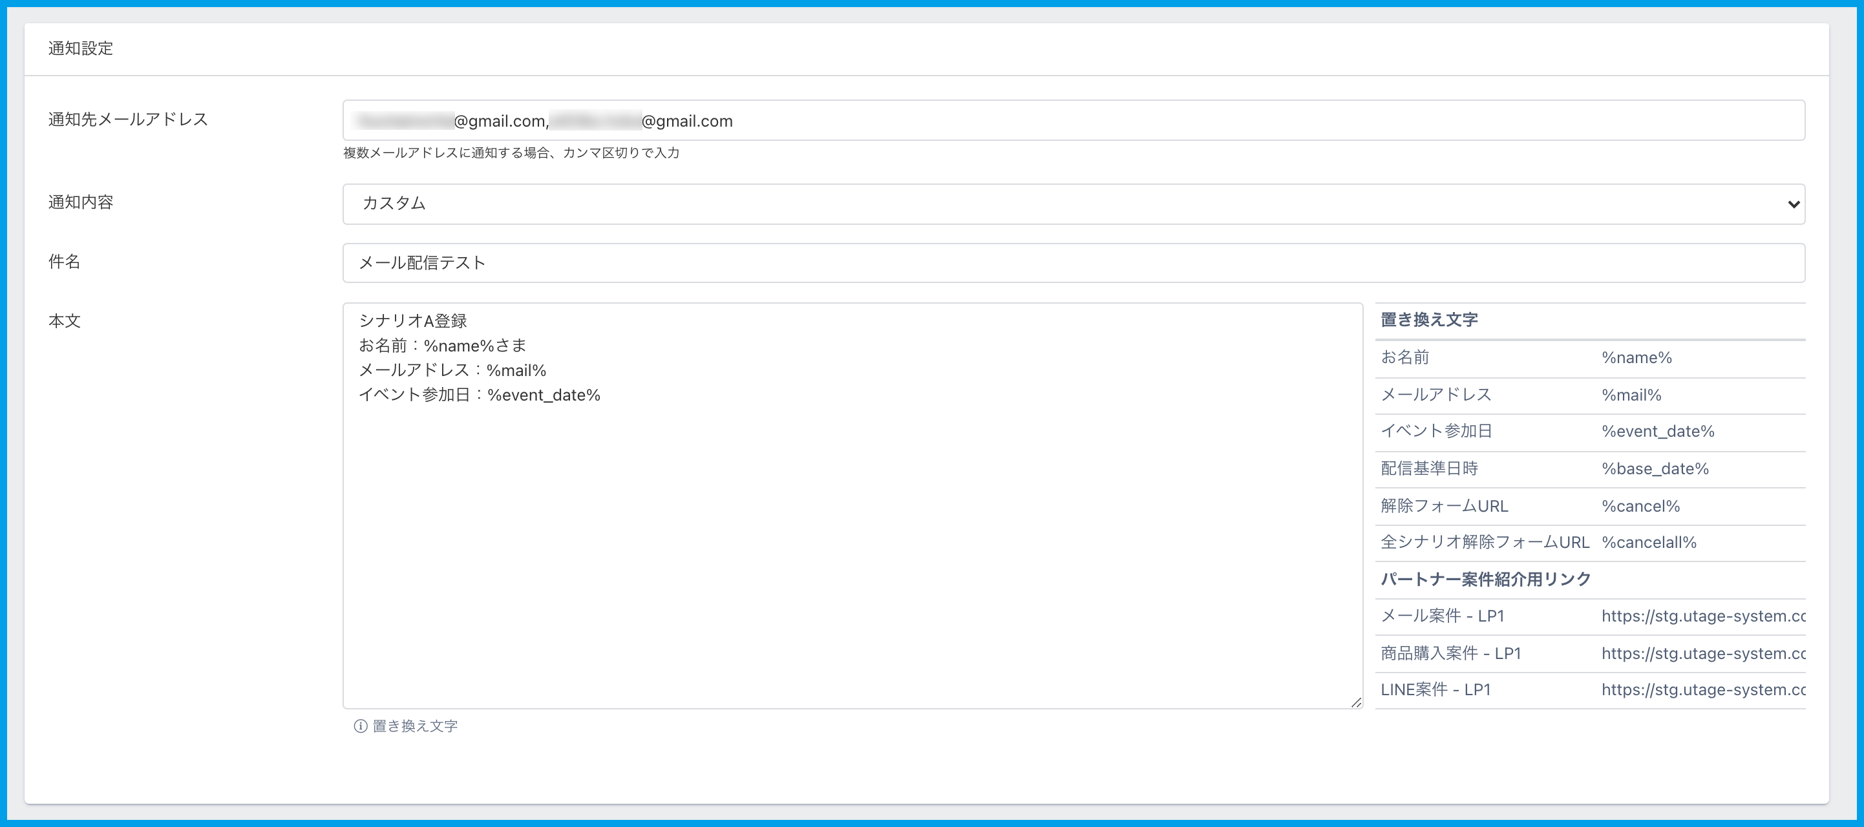The width and height of the screenshot is (1864, 827).
Task: Click the %cancel% replacement value
Action: [1640, 507]
